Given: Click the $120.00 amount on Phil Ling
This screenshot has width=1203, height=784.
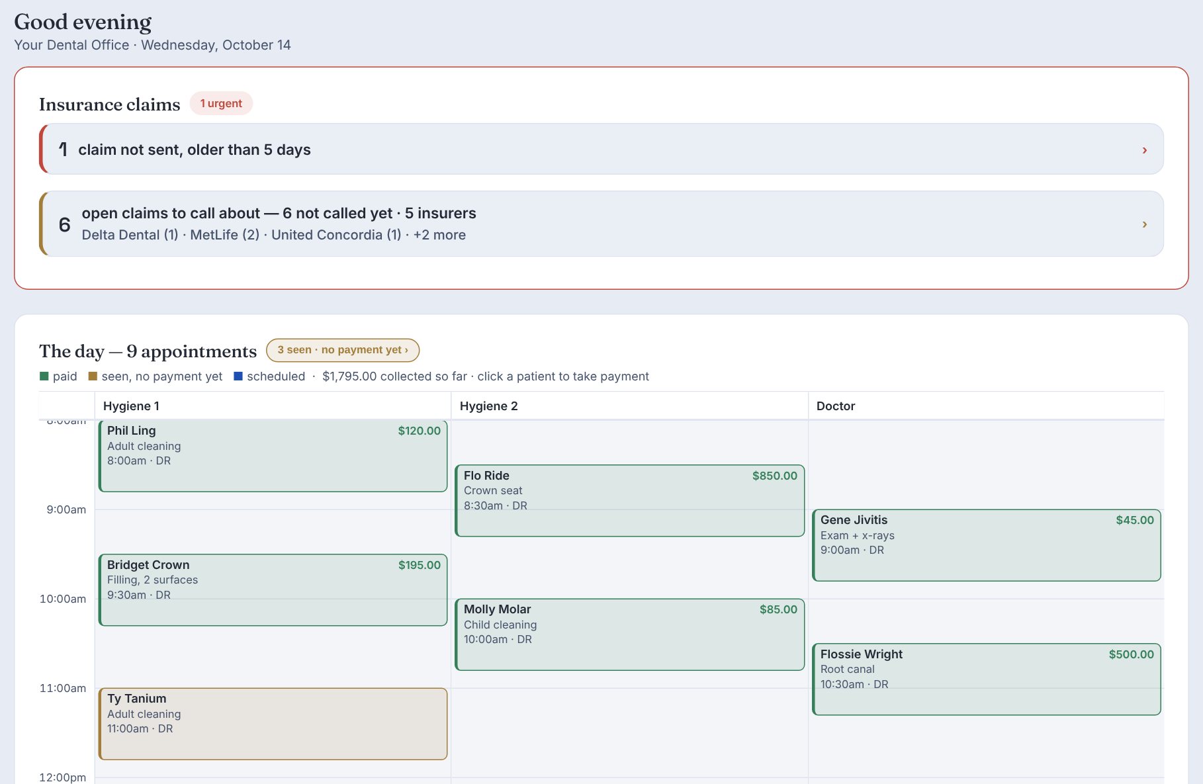Looking at the screenshot, I should pyautogui.click(x=419, y=431).
